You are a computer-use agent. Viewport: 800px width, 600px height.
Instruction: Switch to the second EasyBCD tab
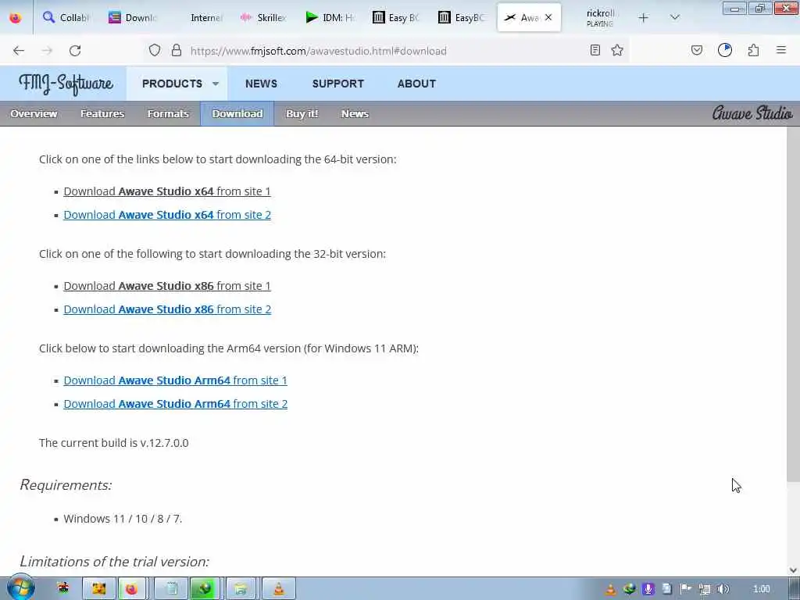click(462, 18)
